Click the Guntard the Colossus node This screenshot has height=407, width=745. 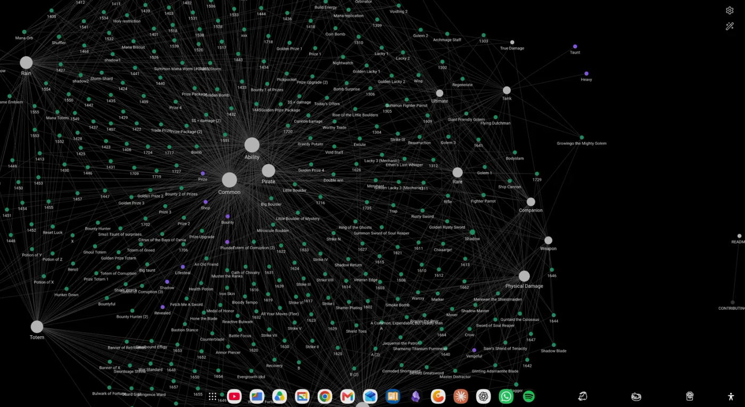pyautogui.click(x=519, y=313)
